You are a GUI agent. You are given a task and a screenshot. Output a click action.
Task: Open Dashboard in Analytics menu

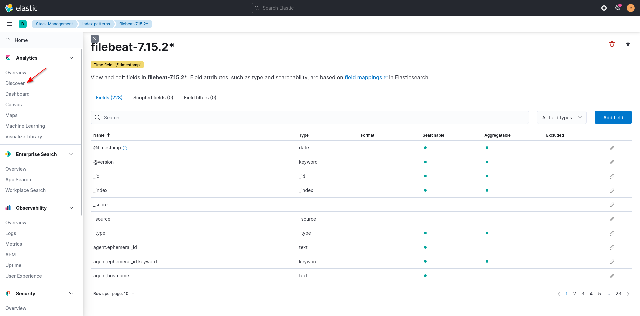tap(17, 94)
